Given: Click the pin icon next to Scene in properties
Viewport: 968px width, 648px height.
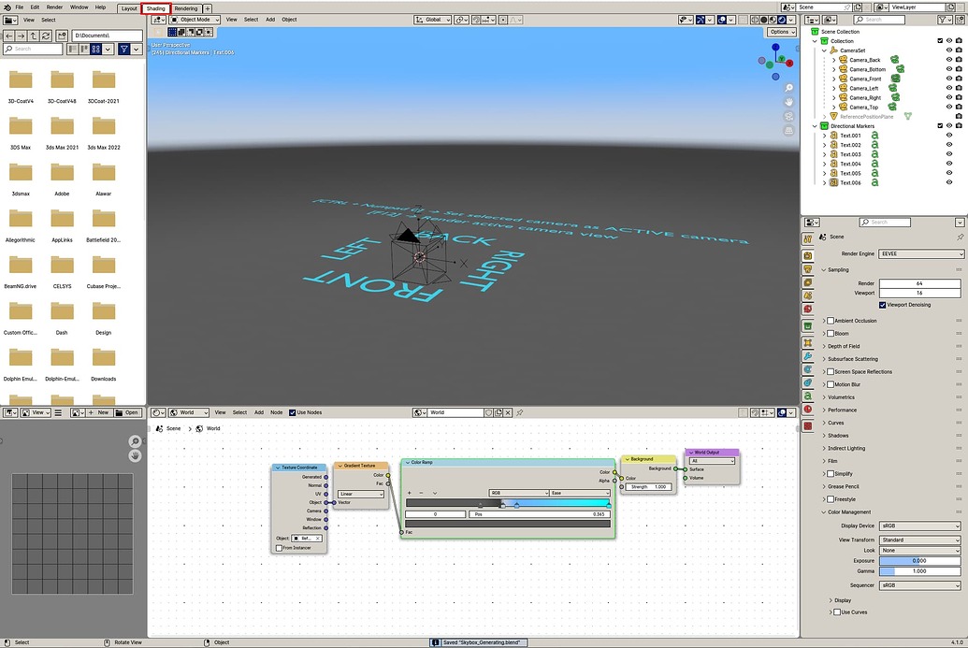Looking at the screenshot, I should [x=961, y=237].
